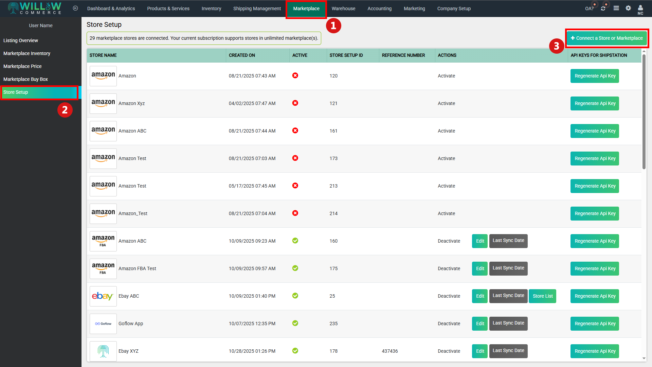Collapse the sidebar with the back-arrow icon
The height and width of the screenshot is (367, 652).
(x=75, y=8)
